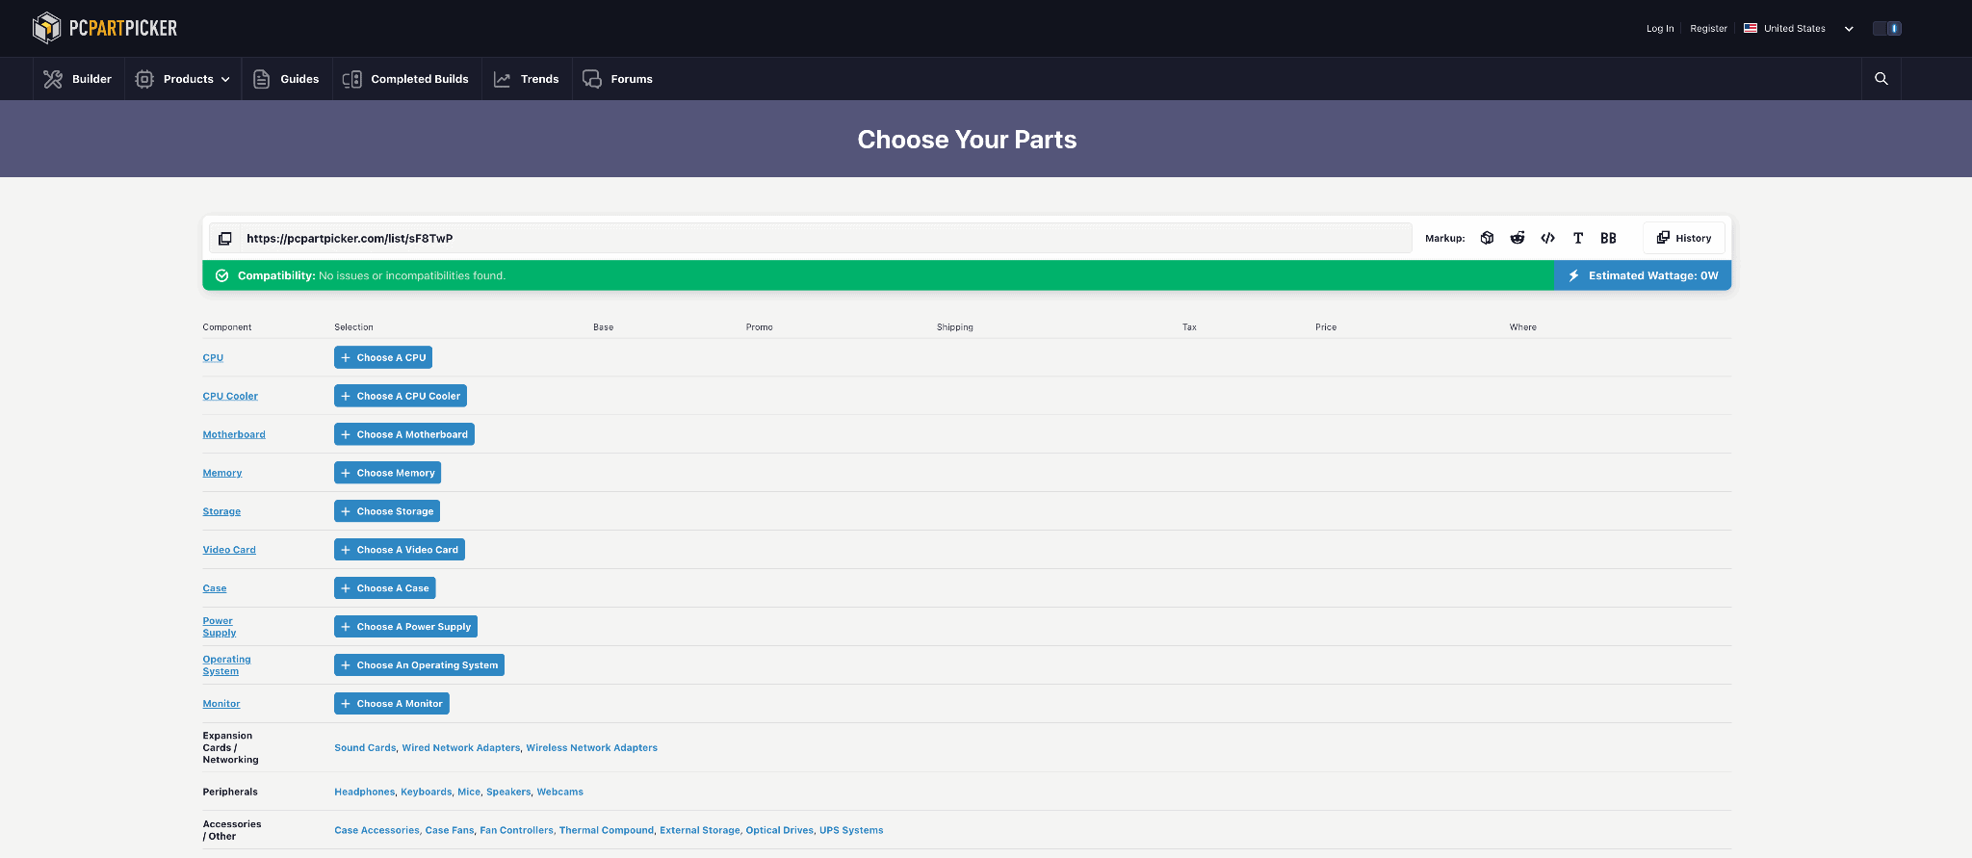Screen dimensions: 1972x858
Task: Click the United States flag icon
Action: pos(1751,28)
